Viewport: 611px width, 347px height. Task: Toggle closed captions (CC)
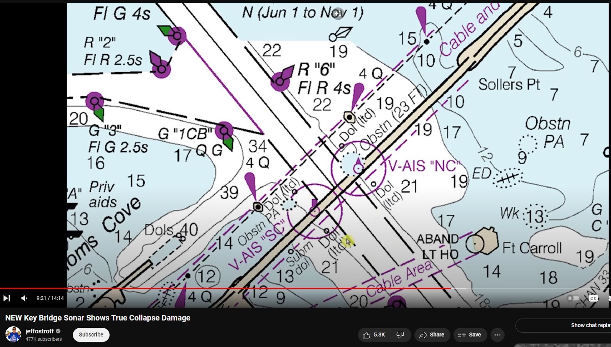tap(593, 298)
